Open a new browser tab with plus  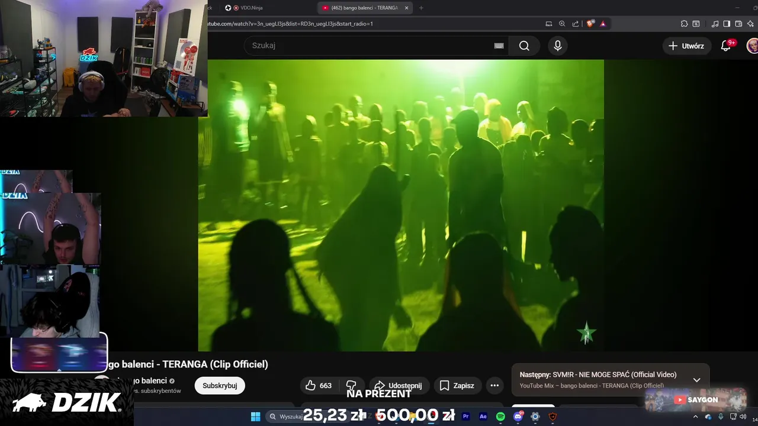pyautogui.click(x=421, y=8)
